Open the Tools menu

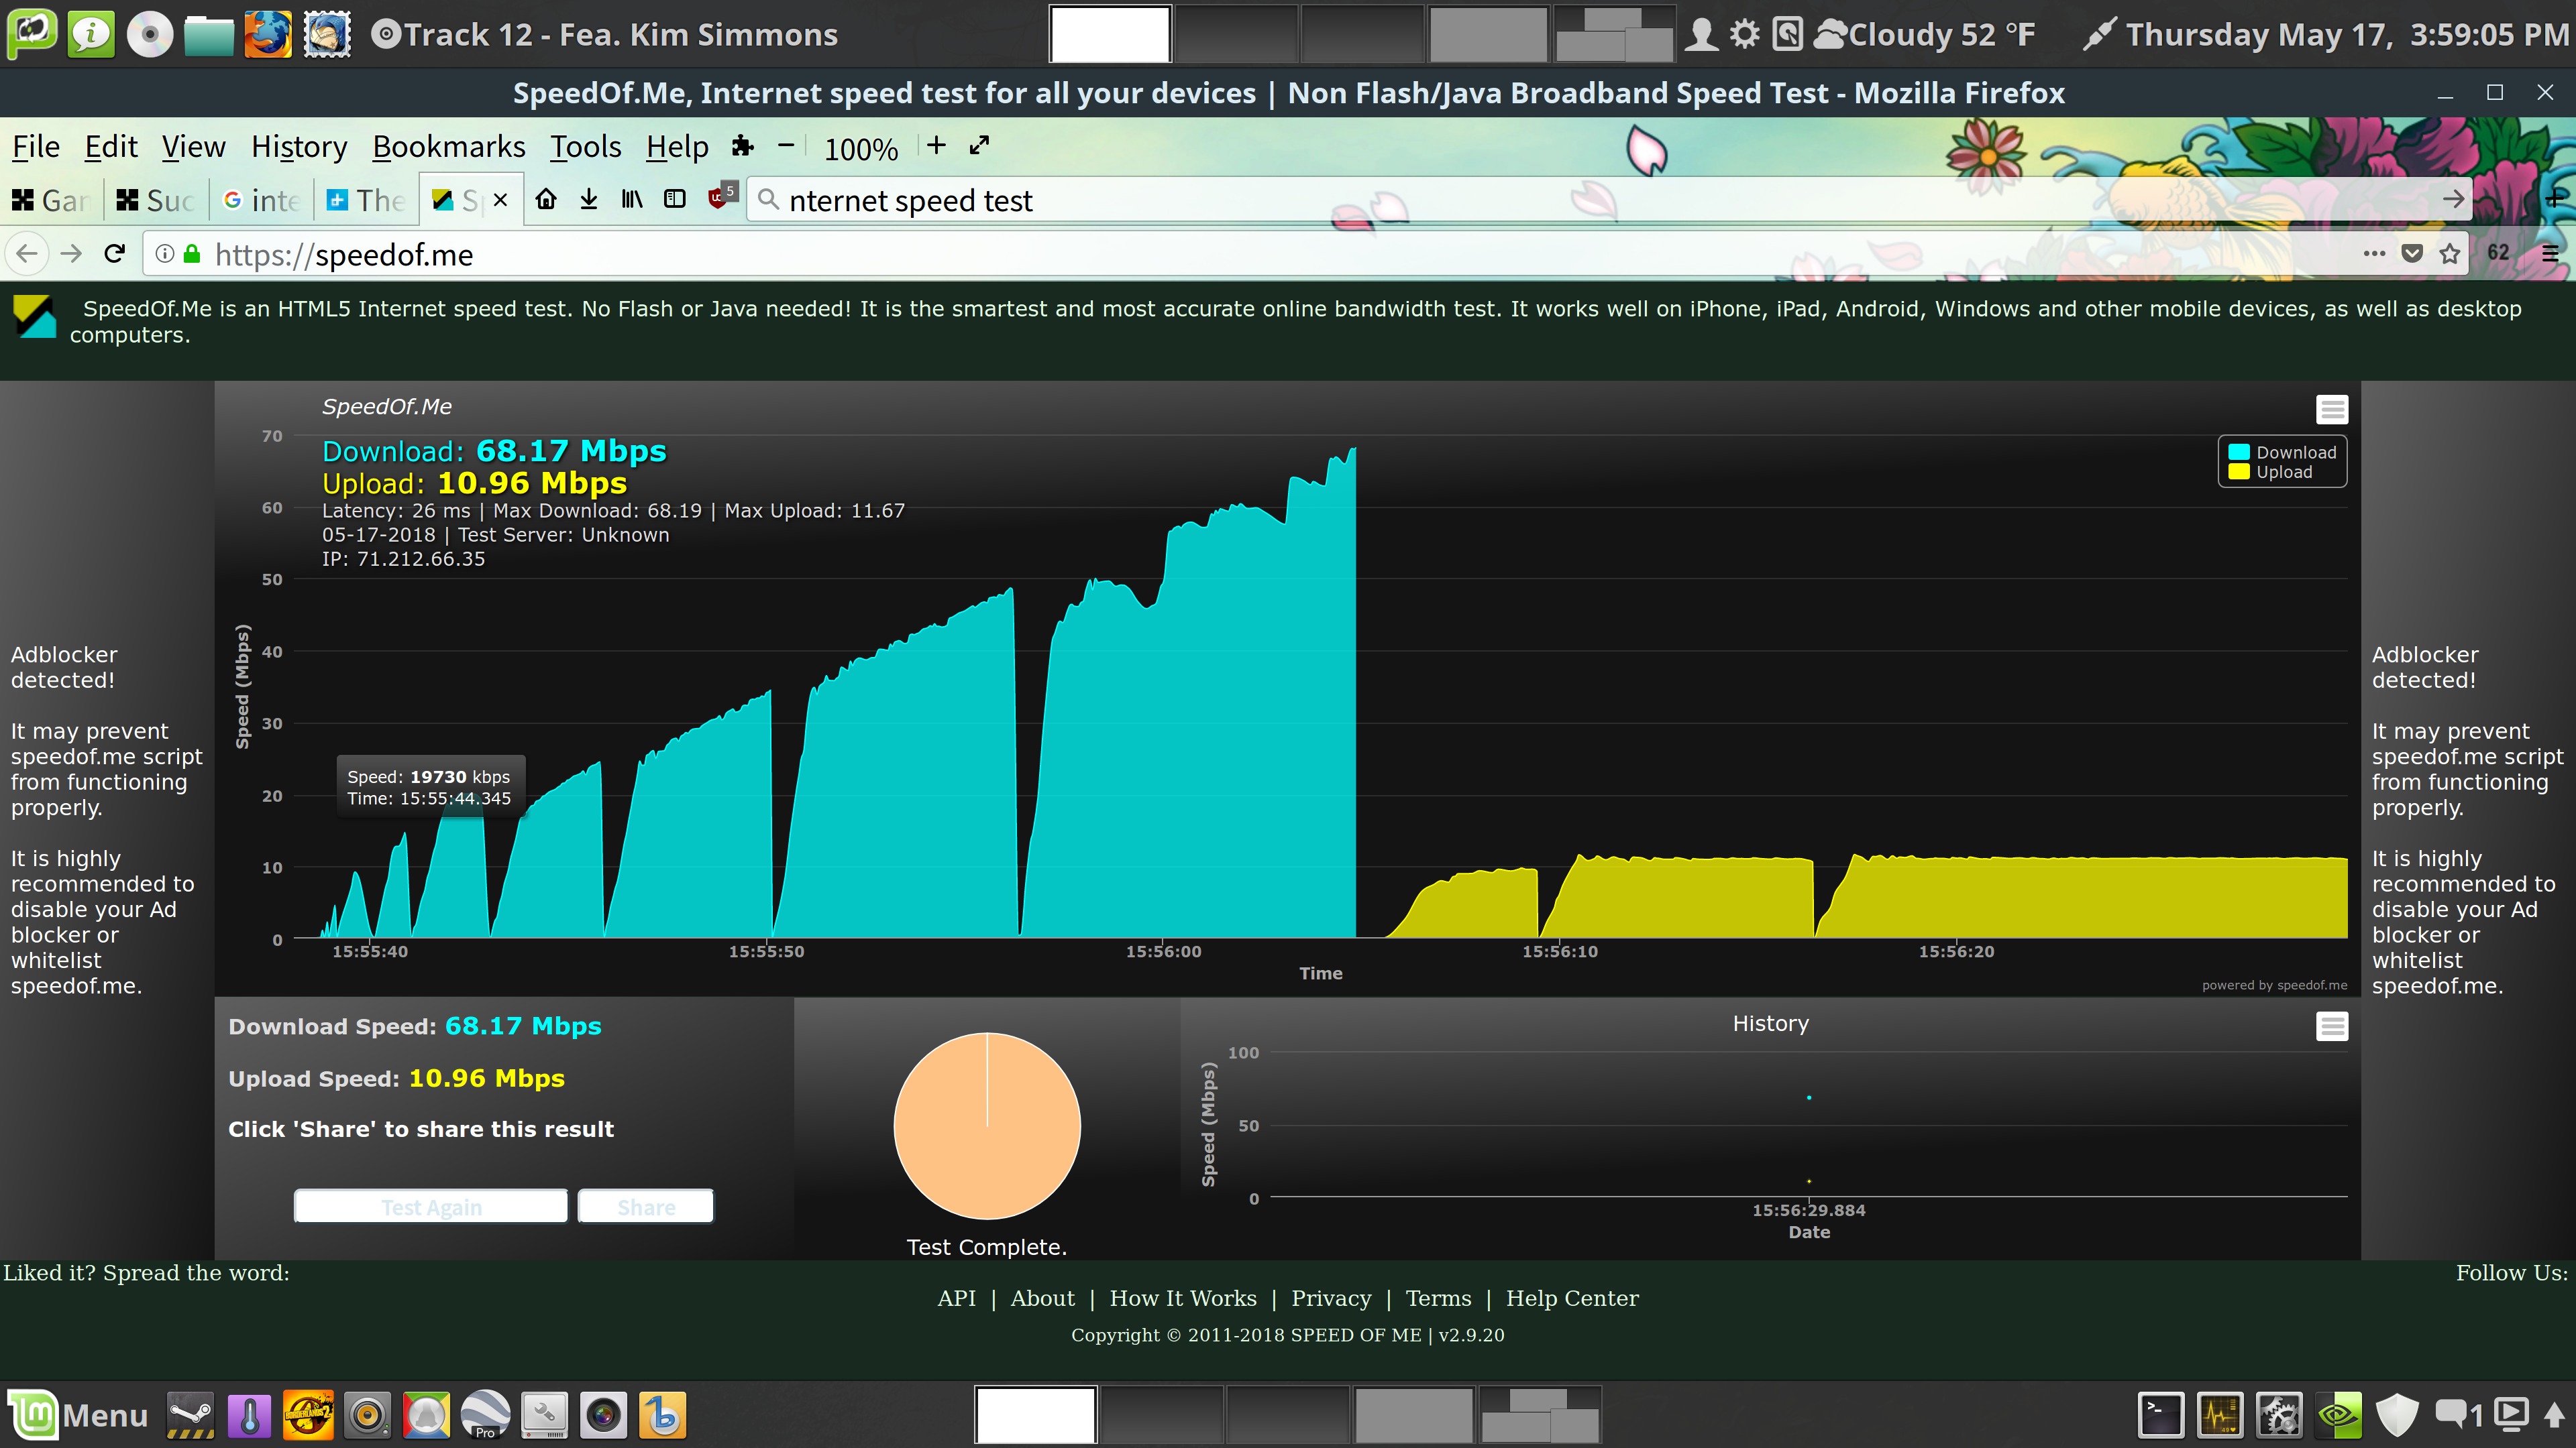click(x=586, y=147)
